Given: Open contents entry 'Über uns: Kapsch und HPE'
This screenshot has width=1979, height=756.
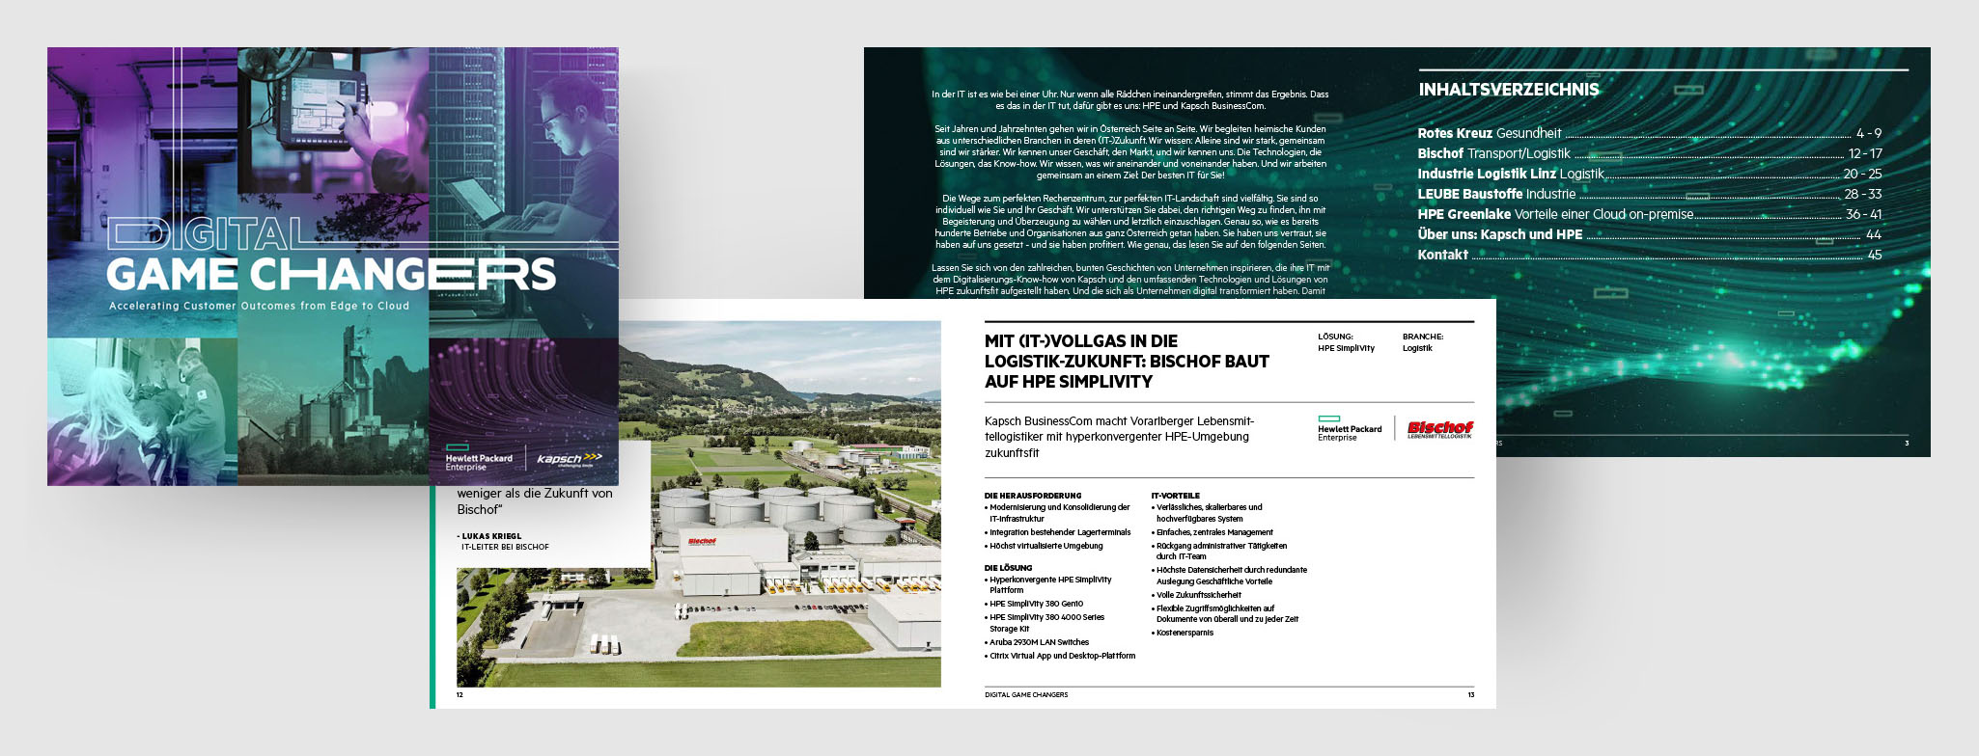Looking at the screenshot, I should (1650, 234).
